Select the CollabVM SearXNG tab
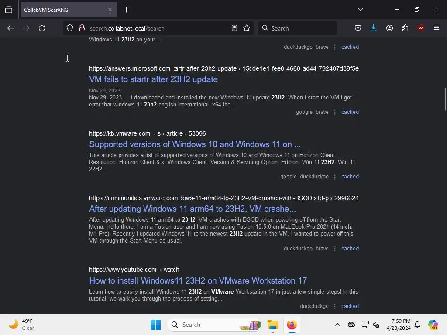The image size is (447, 335). 69,10
